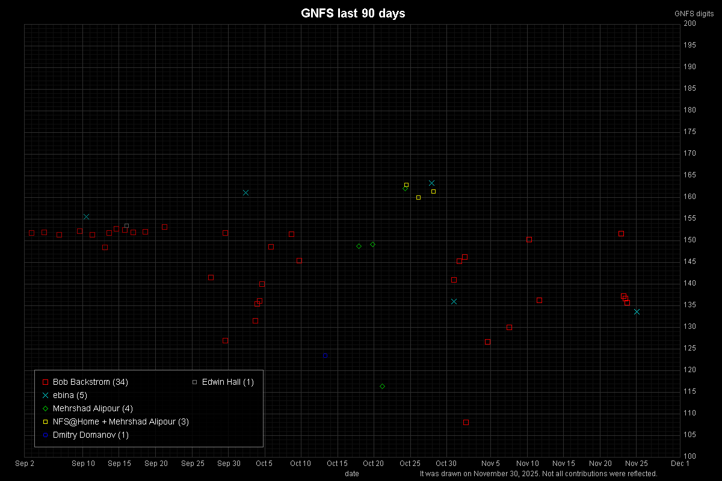Click the gray square marker beside Bob Backstrom
The height and width of the screenshot is (481, 722).
(x=45, y=382)
